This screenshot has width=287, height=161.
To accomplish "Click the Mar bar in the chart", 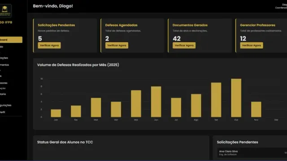I will coord(96,107).
